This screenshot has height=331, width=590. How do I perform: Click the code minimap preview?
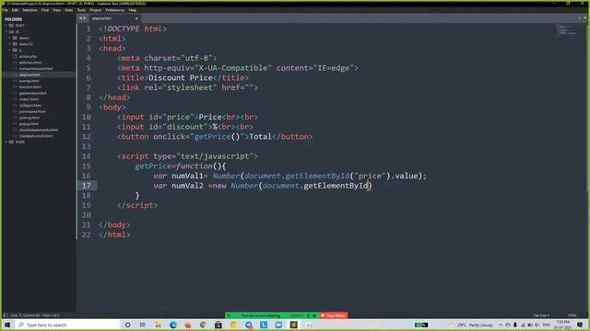point(567,30)
